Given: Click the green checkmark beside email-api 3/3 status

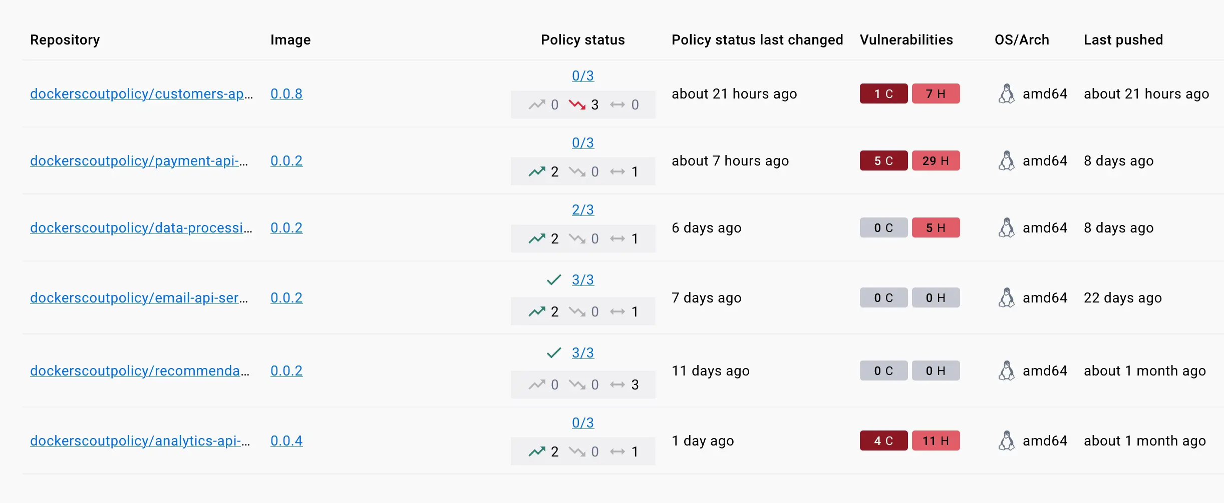Looking at the screenshot, I should (x=554, y=280).
